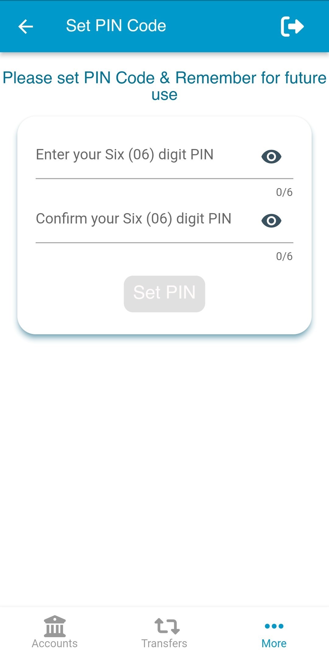329x650 pixels.
Task: Click the 0/6 counter under Enter PIN
Action: [284, 192]
